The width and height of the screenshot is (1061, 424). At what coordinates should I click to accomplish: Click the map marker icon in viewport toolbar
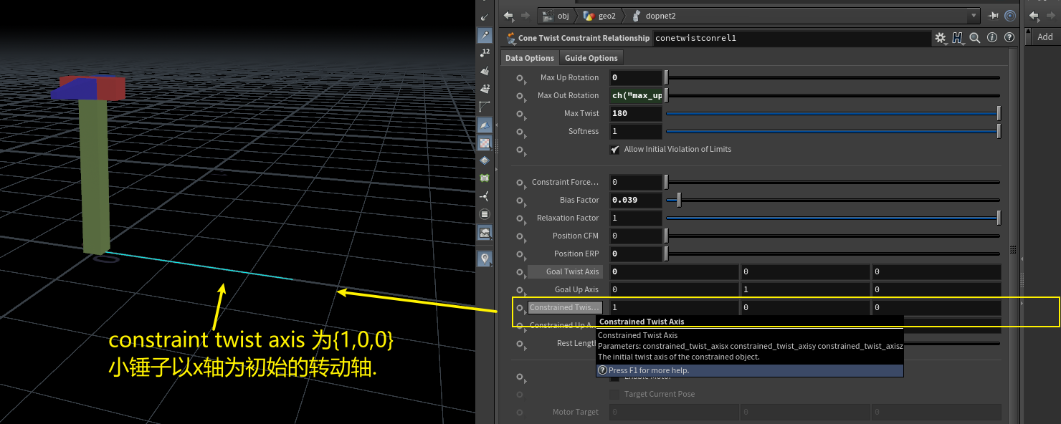click(x=485, y=259)
